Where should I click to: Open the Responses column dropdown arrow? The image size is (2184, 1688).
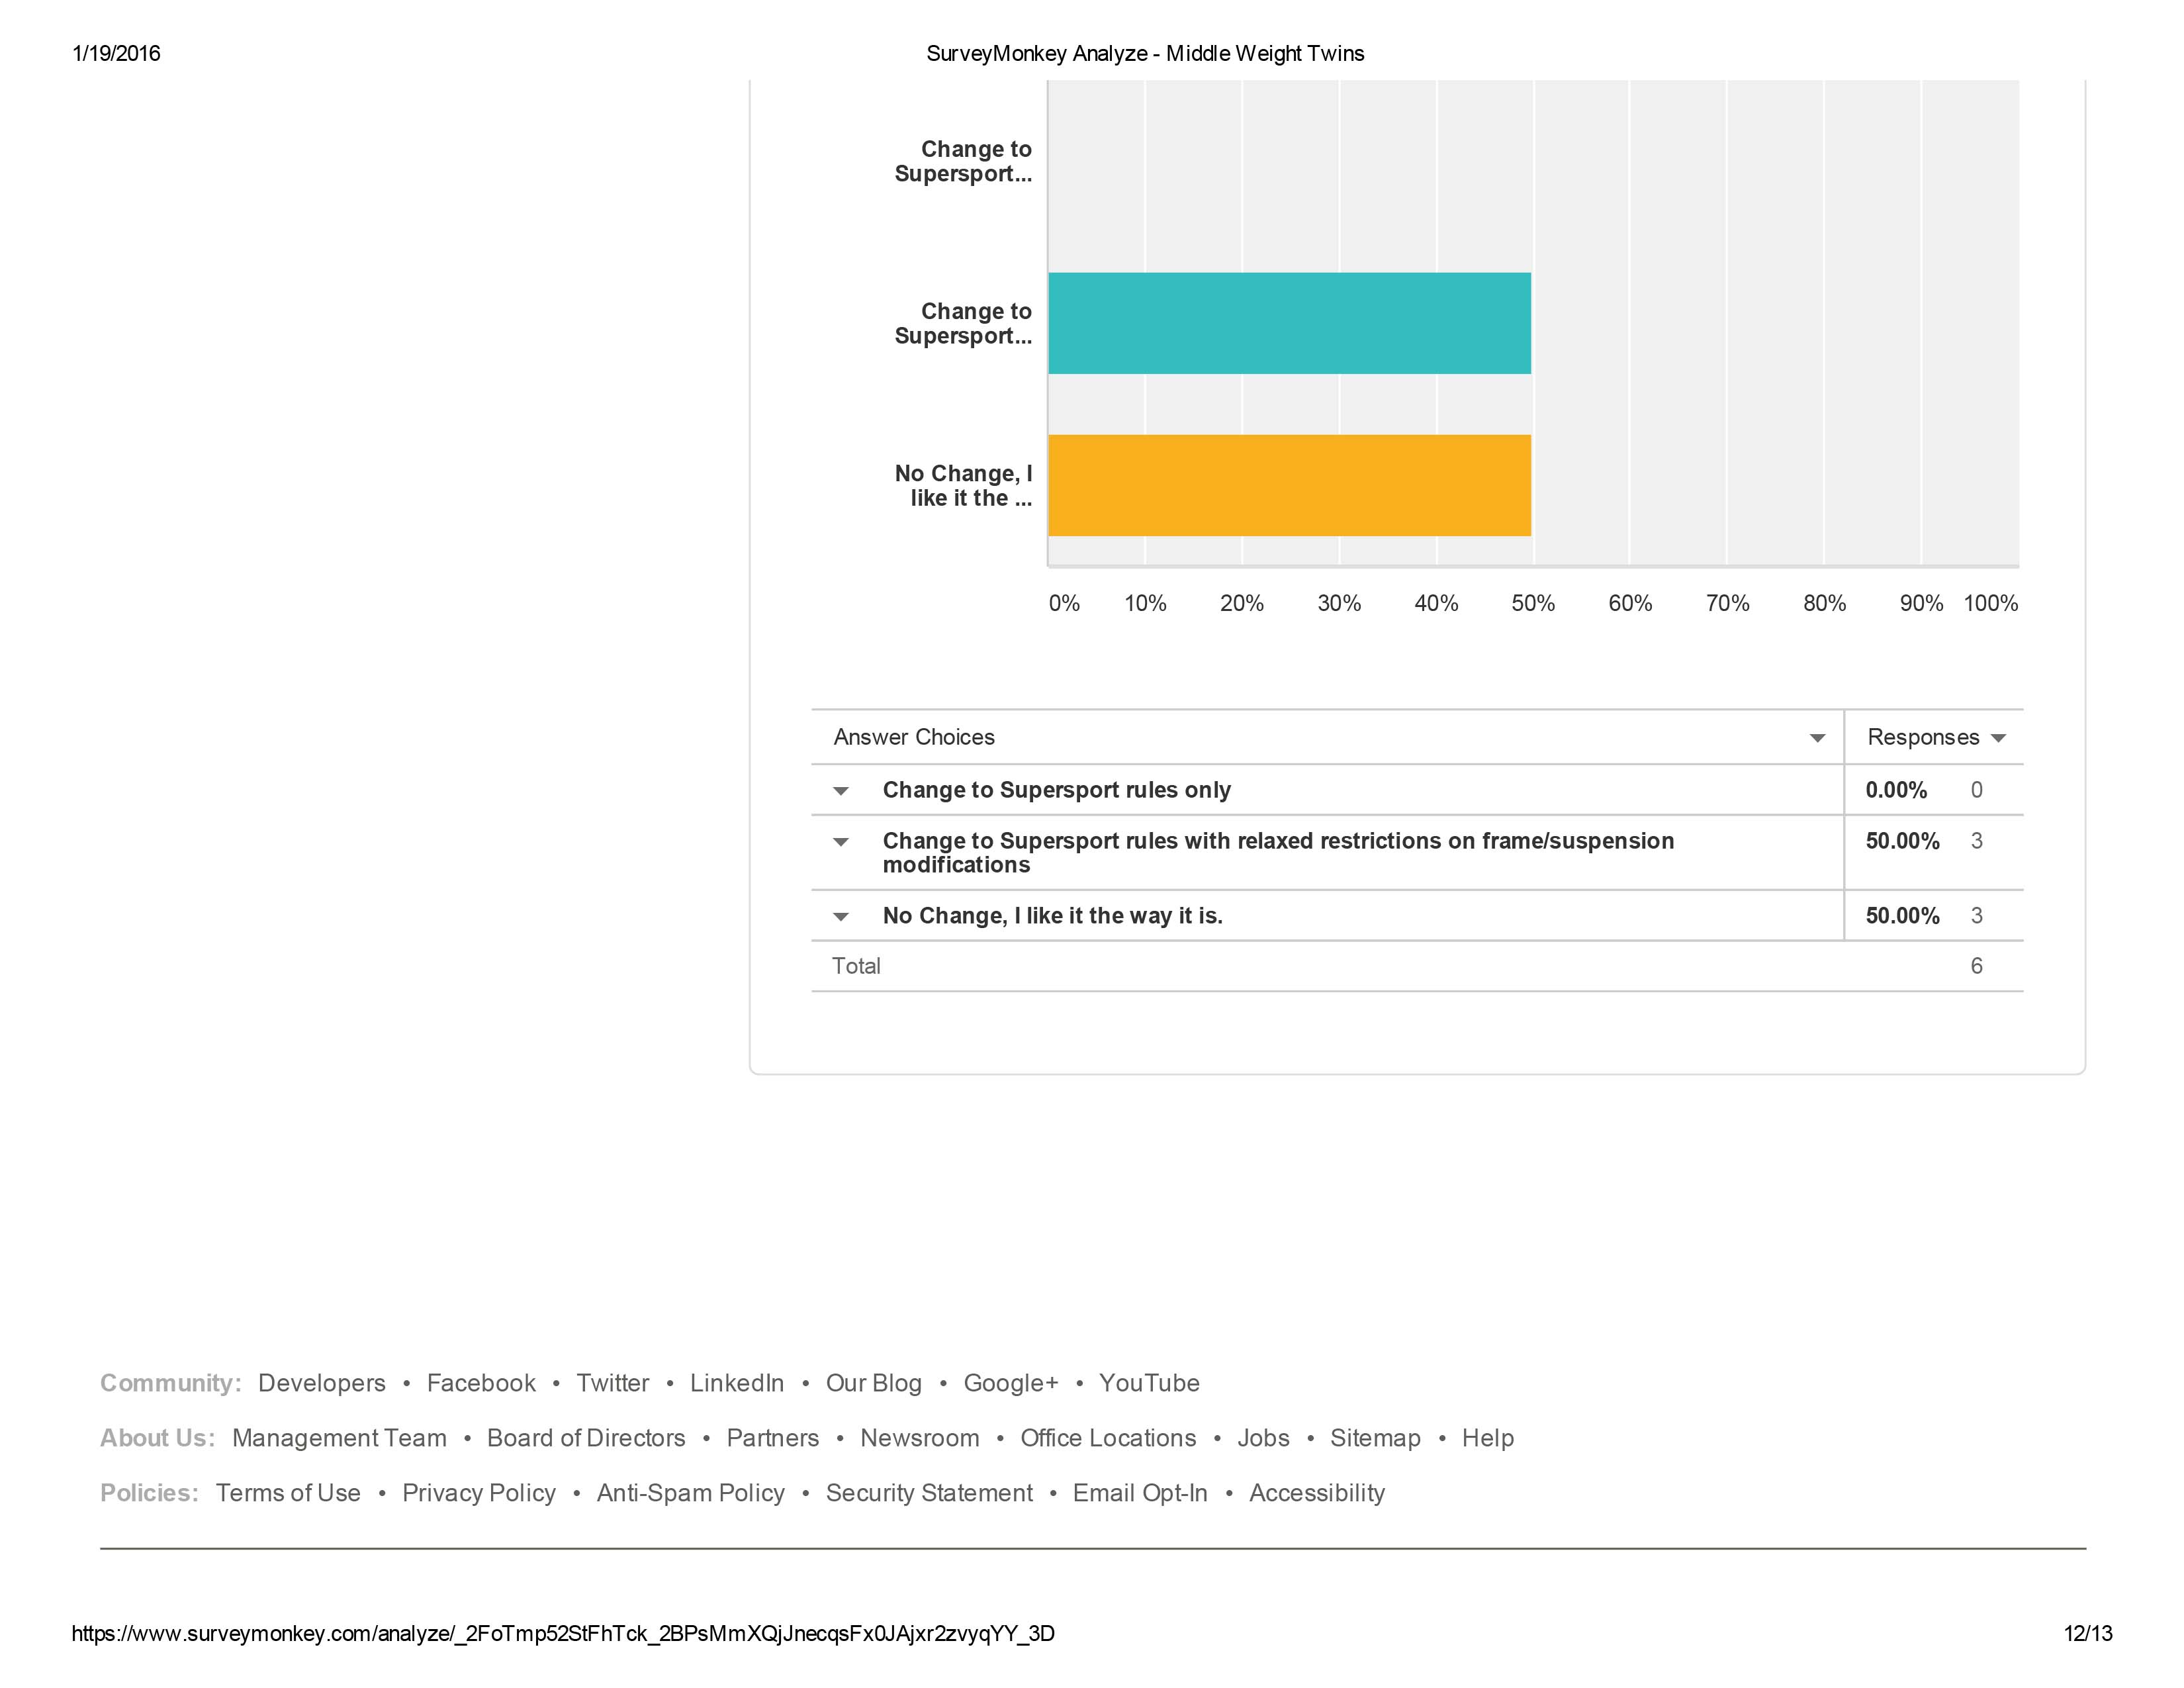coord(1998,738)
